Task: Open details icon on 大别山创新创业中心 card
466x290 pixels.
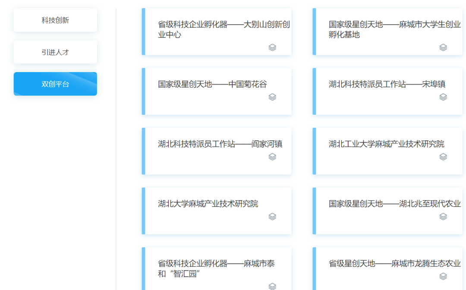Action: 272,47
